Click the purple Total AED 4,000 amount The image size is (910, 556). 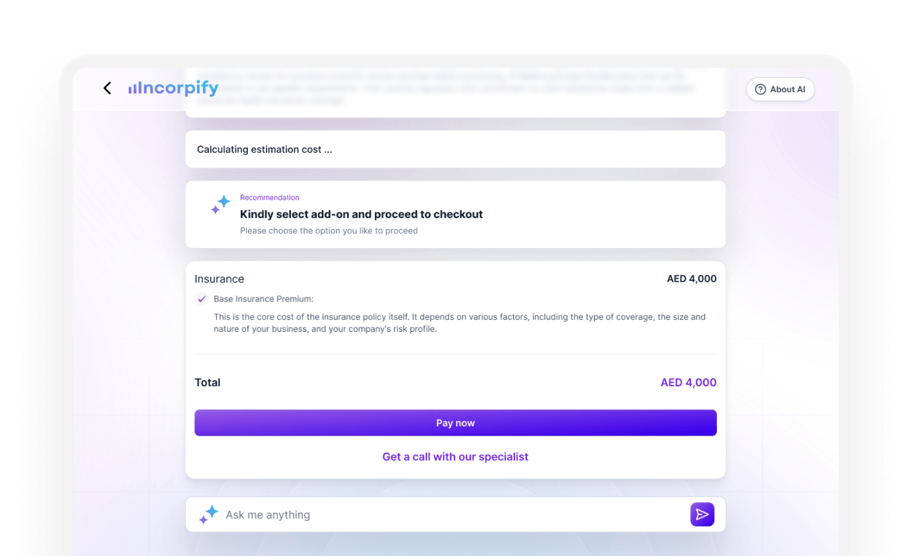(688, 382)
